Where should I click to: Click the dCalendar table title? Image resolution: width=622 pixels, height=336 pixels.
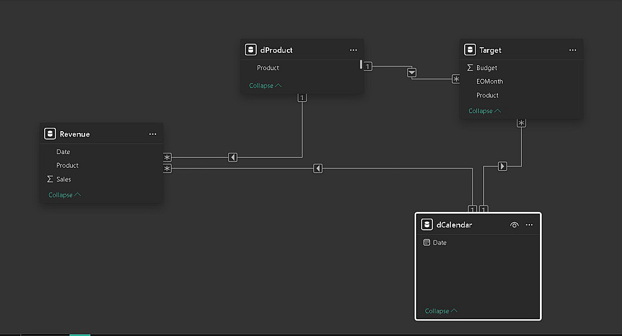tap(454, 225)
